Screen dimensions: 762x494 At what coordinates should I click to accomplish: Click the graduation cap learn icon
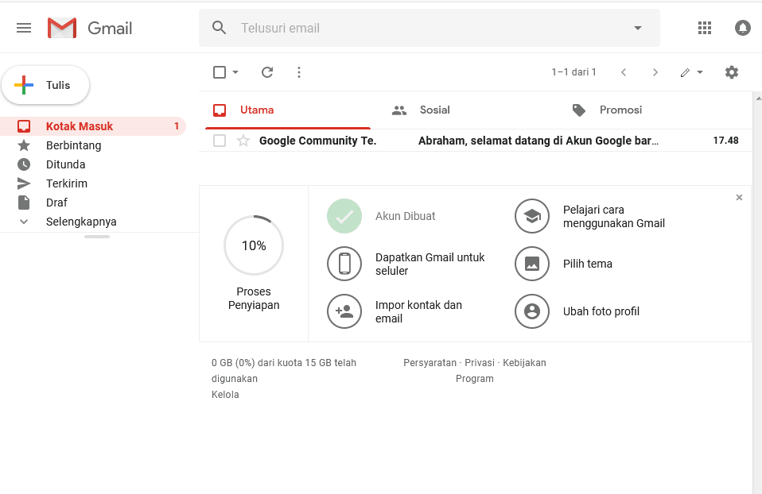tap(532, 216)
